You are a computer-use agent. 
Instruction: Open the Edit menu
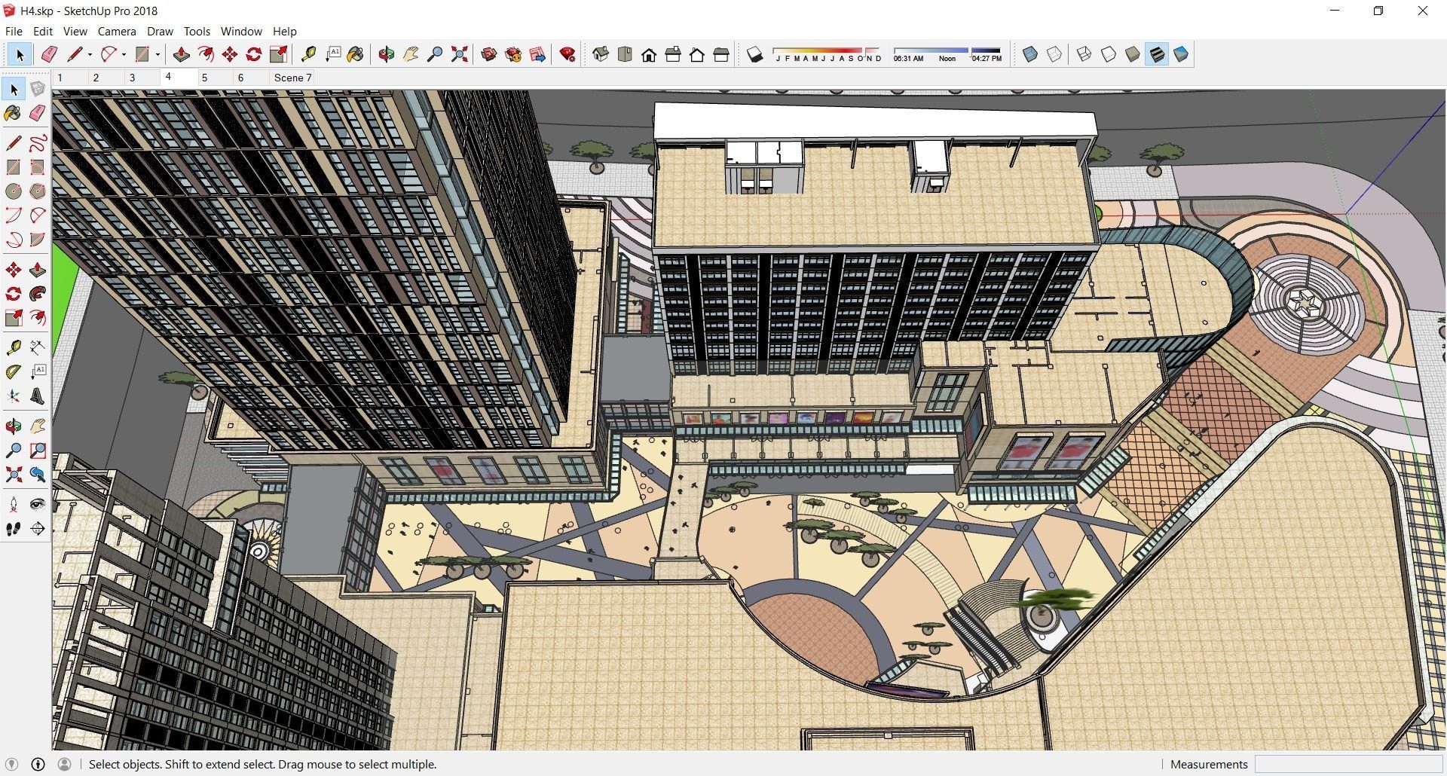click(43, 31)
